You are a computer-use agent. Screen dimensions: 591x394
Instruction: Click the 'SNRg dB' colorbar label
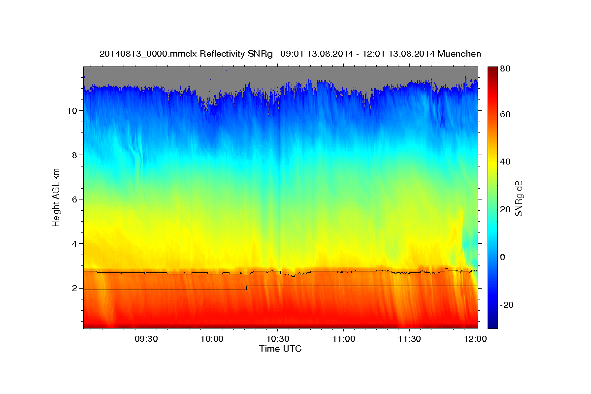click(x=519, y=198)
